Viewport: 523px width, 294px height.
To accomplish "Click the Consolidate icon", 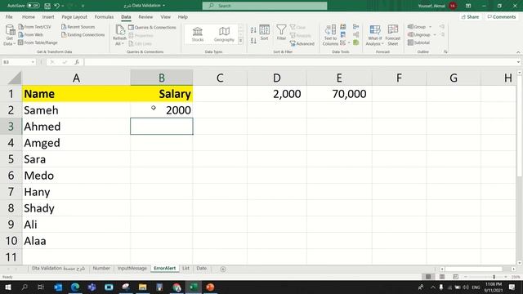I will click(356, 27).
